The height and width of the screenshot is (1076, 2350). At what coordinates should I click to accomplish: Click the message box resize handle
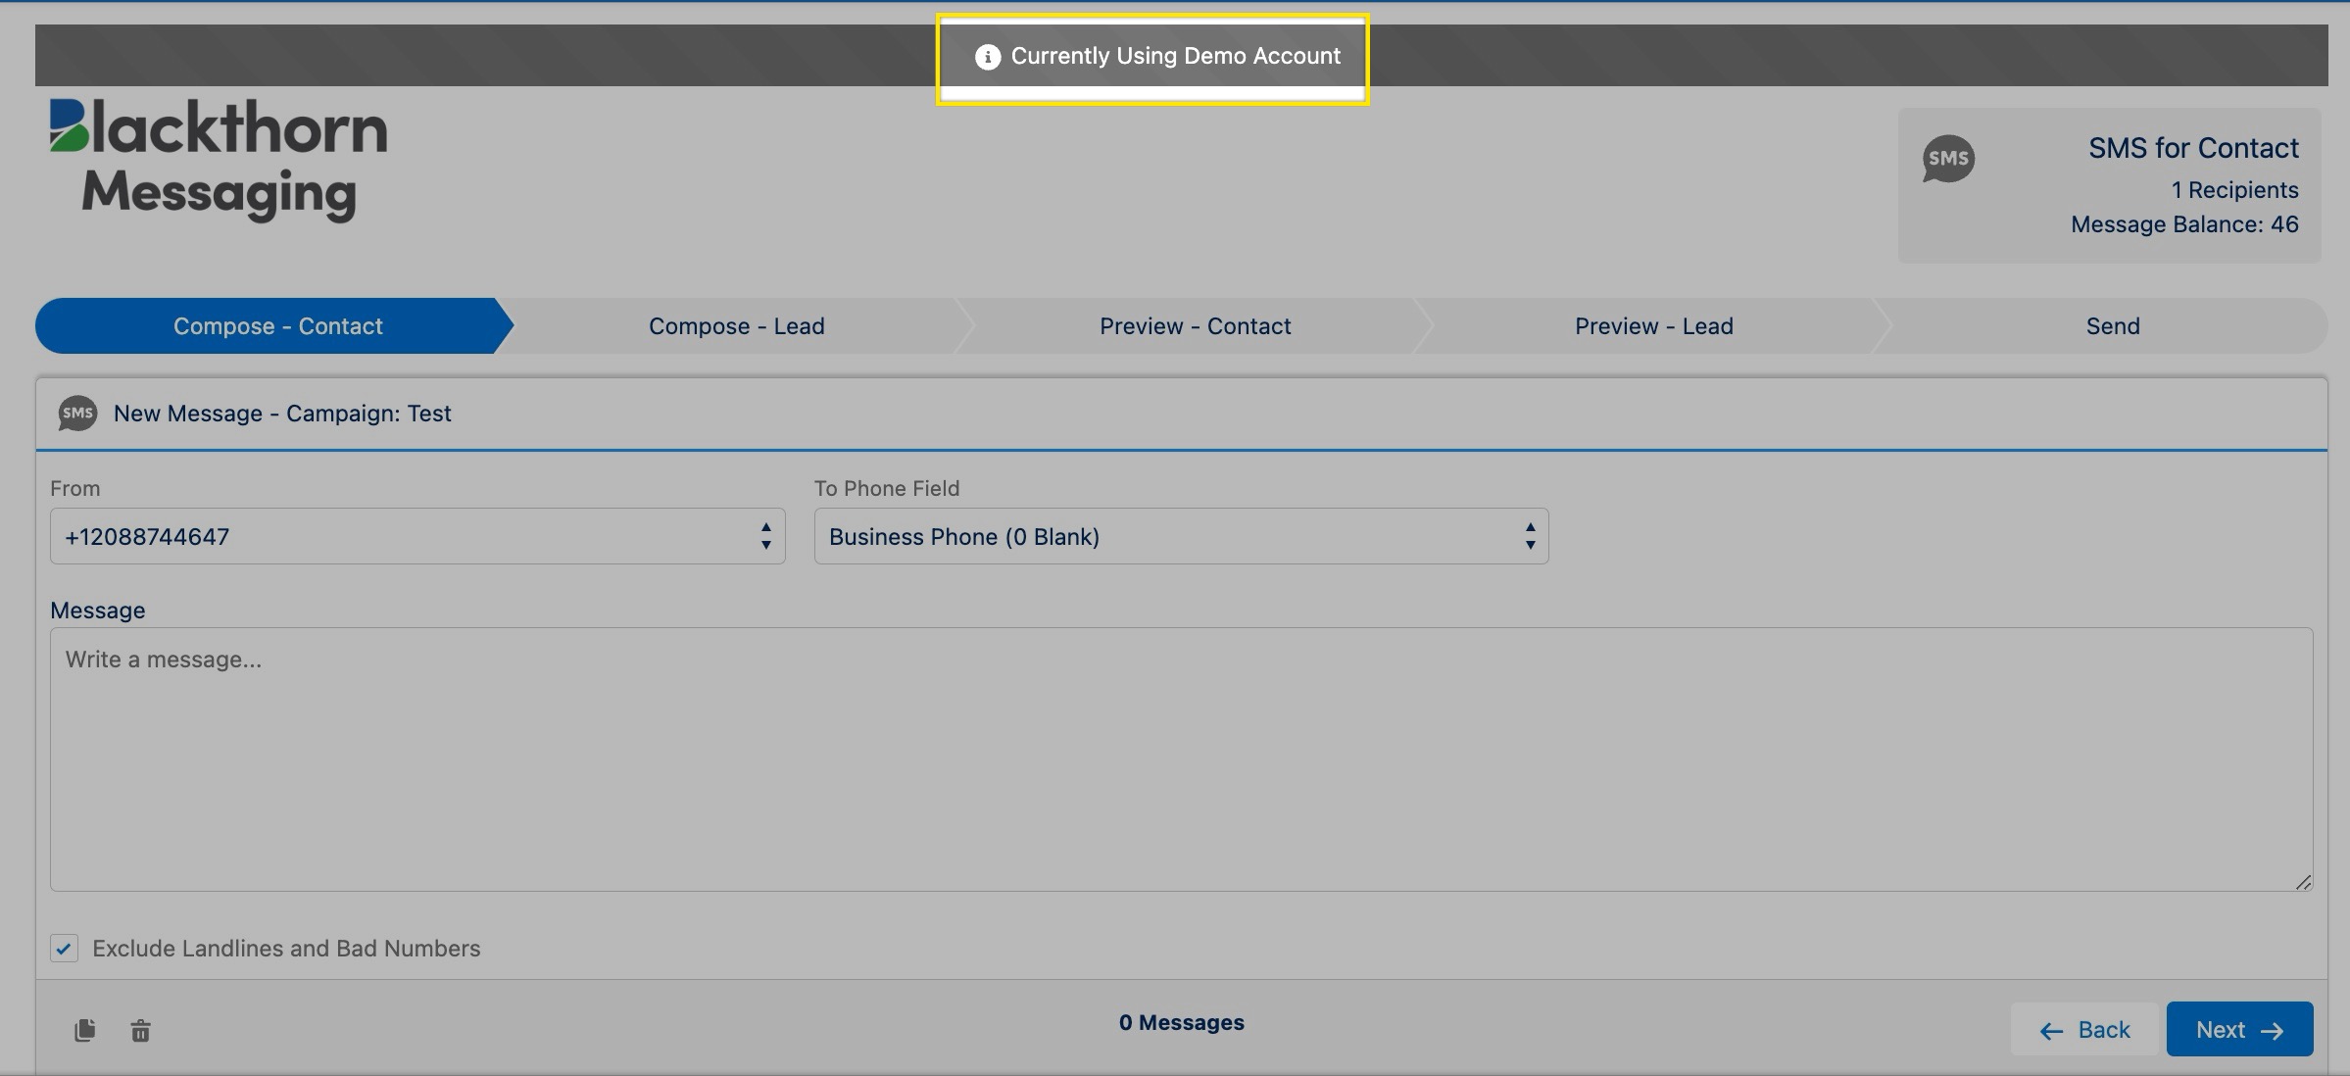click(x=2303, y=882)
